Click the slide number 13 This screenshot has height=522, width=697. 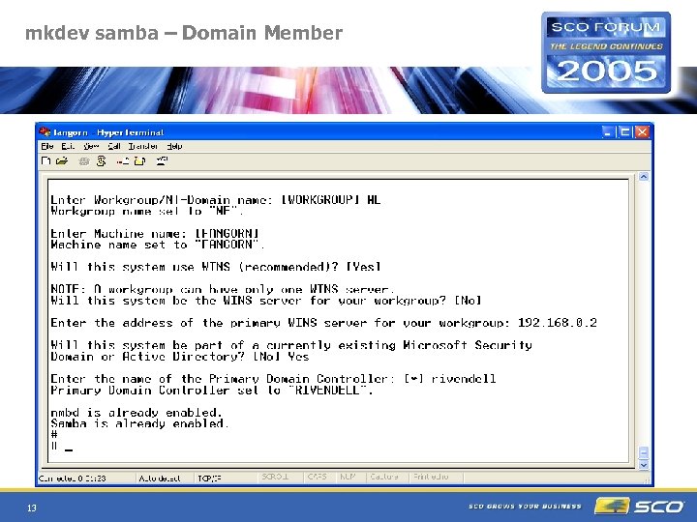click(32, 507)
